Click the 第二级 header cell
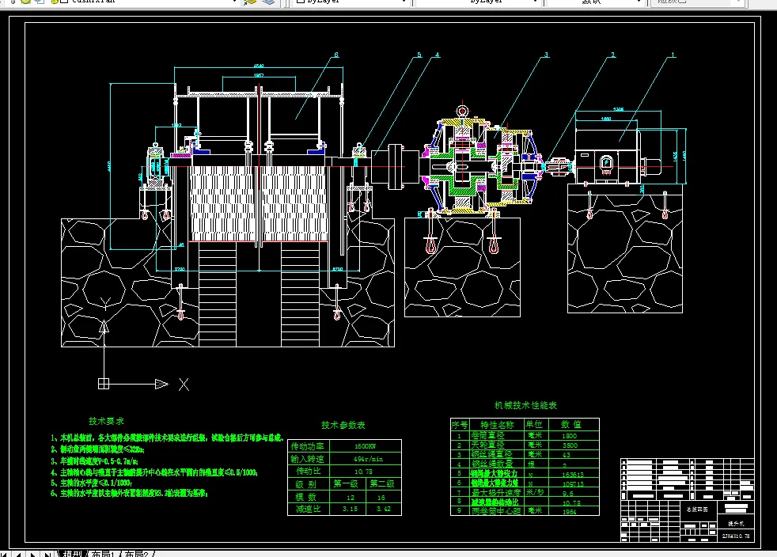 [x=383, y=484]
